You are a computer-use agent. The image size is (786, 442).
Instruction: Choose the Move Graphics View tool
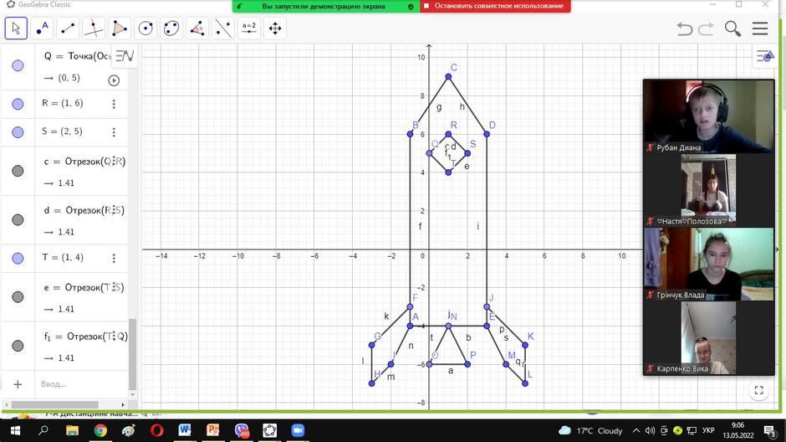click(x=275, y=28)
